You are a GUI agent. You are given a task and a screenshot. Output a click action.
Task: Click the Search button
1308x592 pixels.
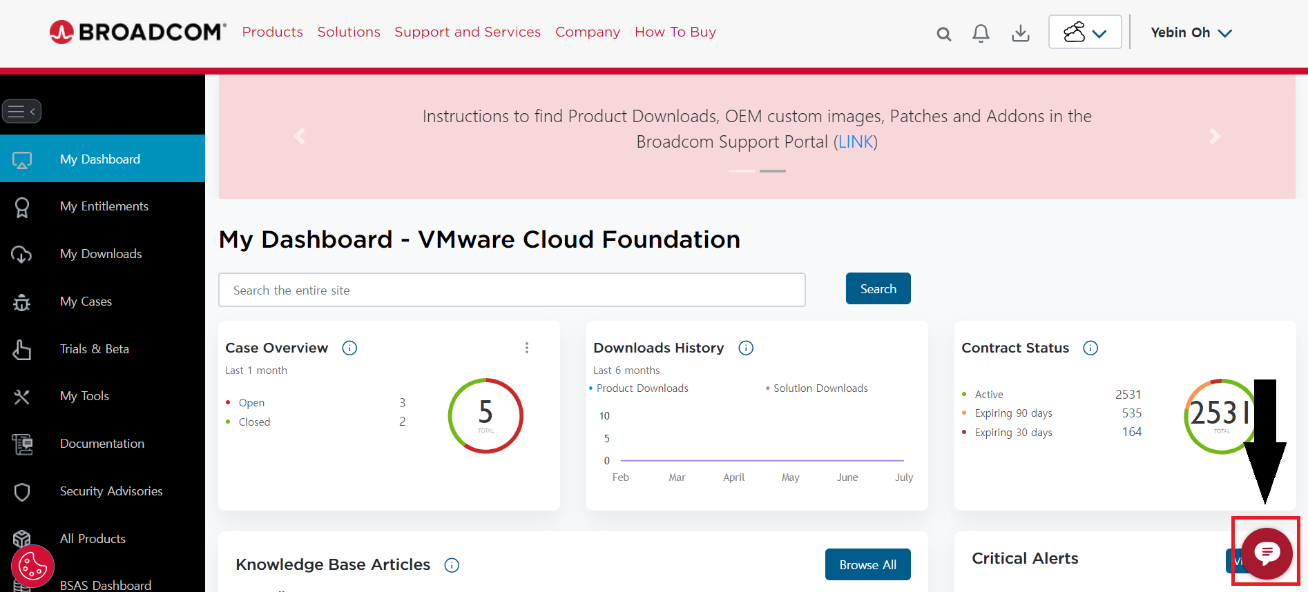point(878,288)
